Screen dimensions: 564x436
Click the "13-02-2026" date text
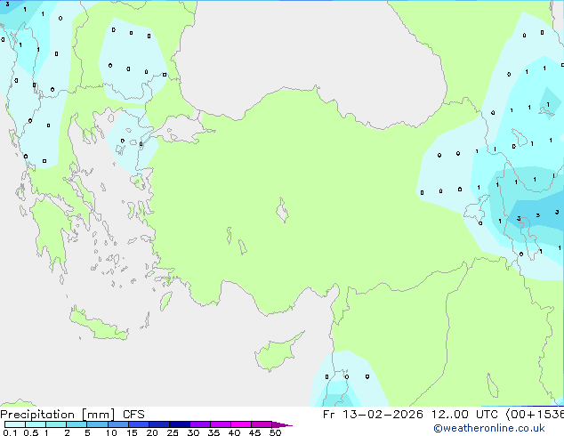tap(383, 415)
